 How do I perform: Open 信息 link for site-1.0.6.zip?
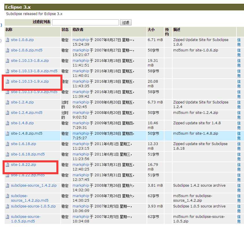point(239,42)
